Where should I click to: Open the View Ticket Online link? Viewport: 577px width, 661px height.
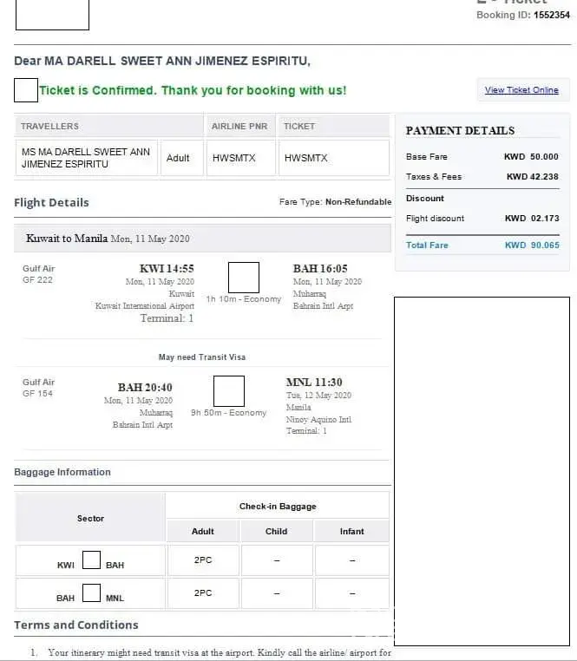coord(521,90)
